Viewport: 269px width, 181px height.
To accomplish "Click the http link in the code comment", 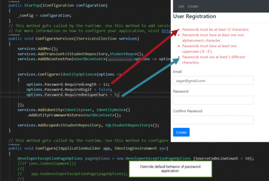I will pyautogui.click(x=166, y=31).
